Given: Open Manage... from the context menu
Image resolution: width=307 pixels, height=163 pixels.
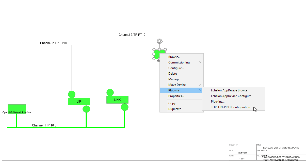Looking at the screenshot, I should click(x=175, y=79).
